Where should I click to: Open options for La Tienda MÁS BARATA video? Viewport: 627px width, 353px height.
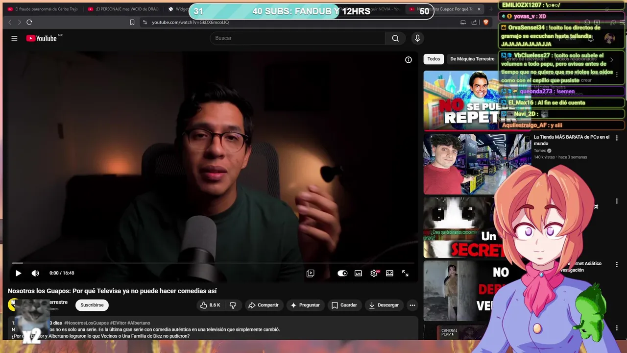[x=617, y=138]
